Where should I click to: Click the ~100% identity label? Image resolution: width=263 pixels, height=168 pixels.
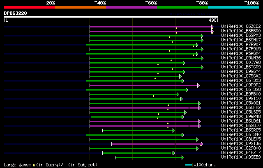pyautogui.click(x=251, y=3)
